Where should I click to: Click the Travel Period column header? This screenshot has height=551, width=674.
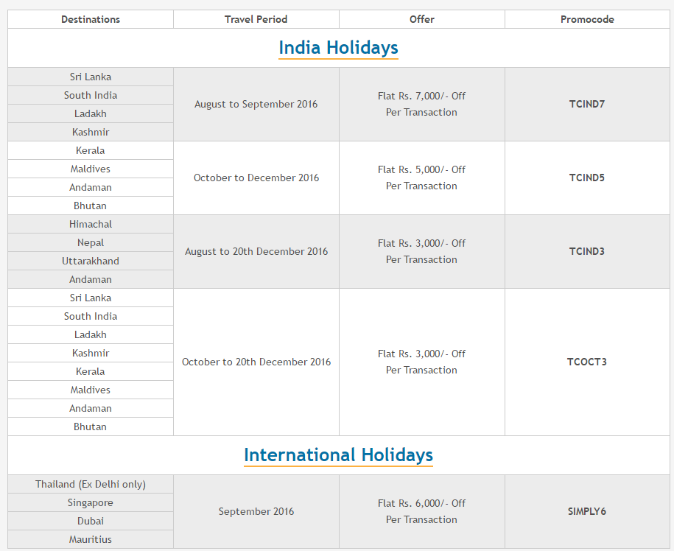[256, 19]
